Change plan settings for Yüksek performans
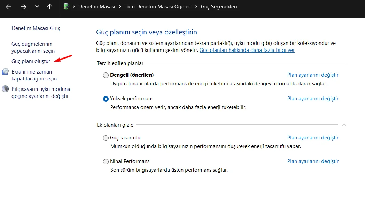 pyautogui.click(x=313, y=99)
